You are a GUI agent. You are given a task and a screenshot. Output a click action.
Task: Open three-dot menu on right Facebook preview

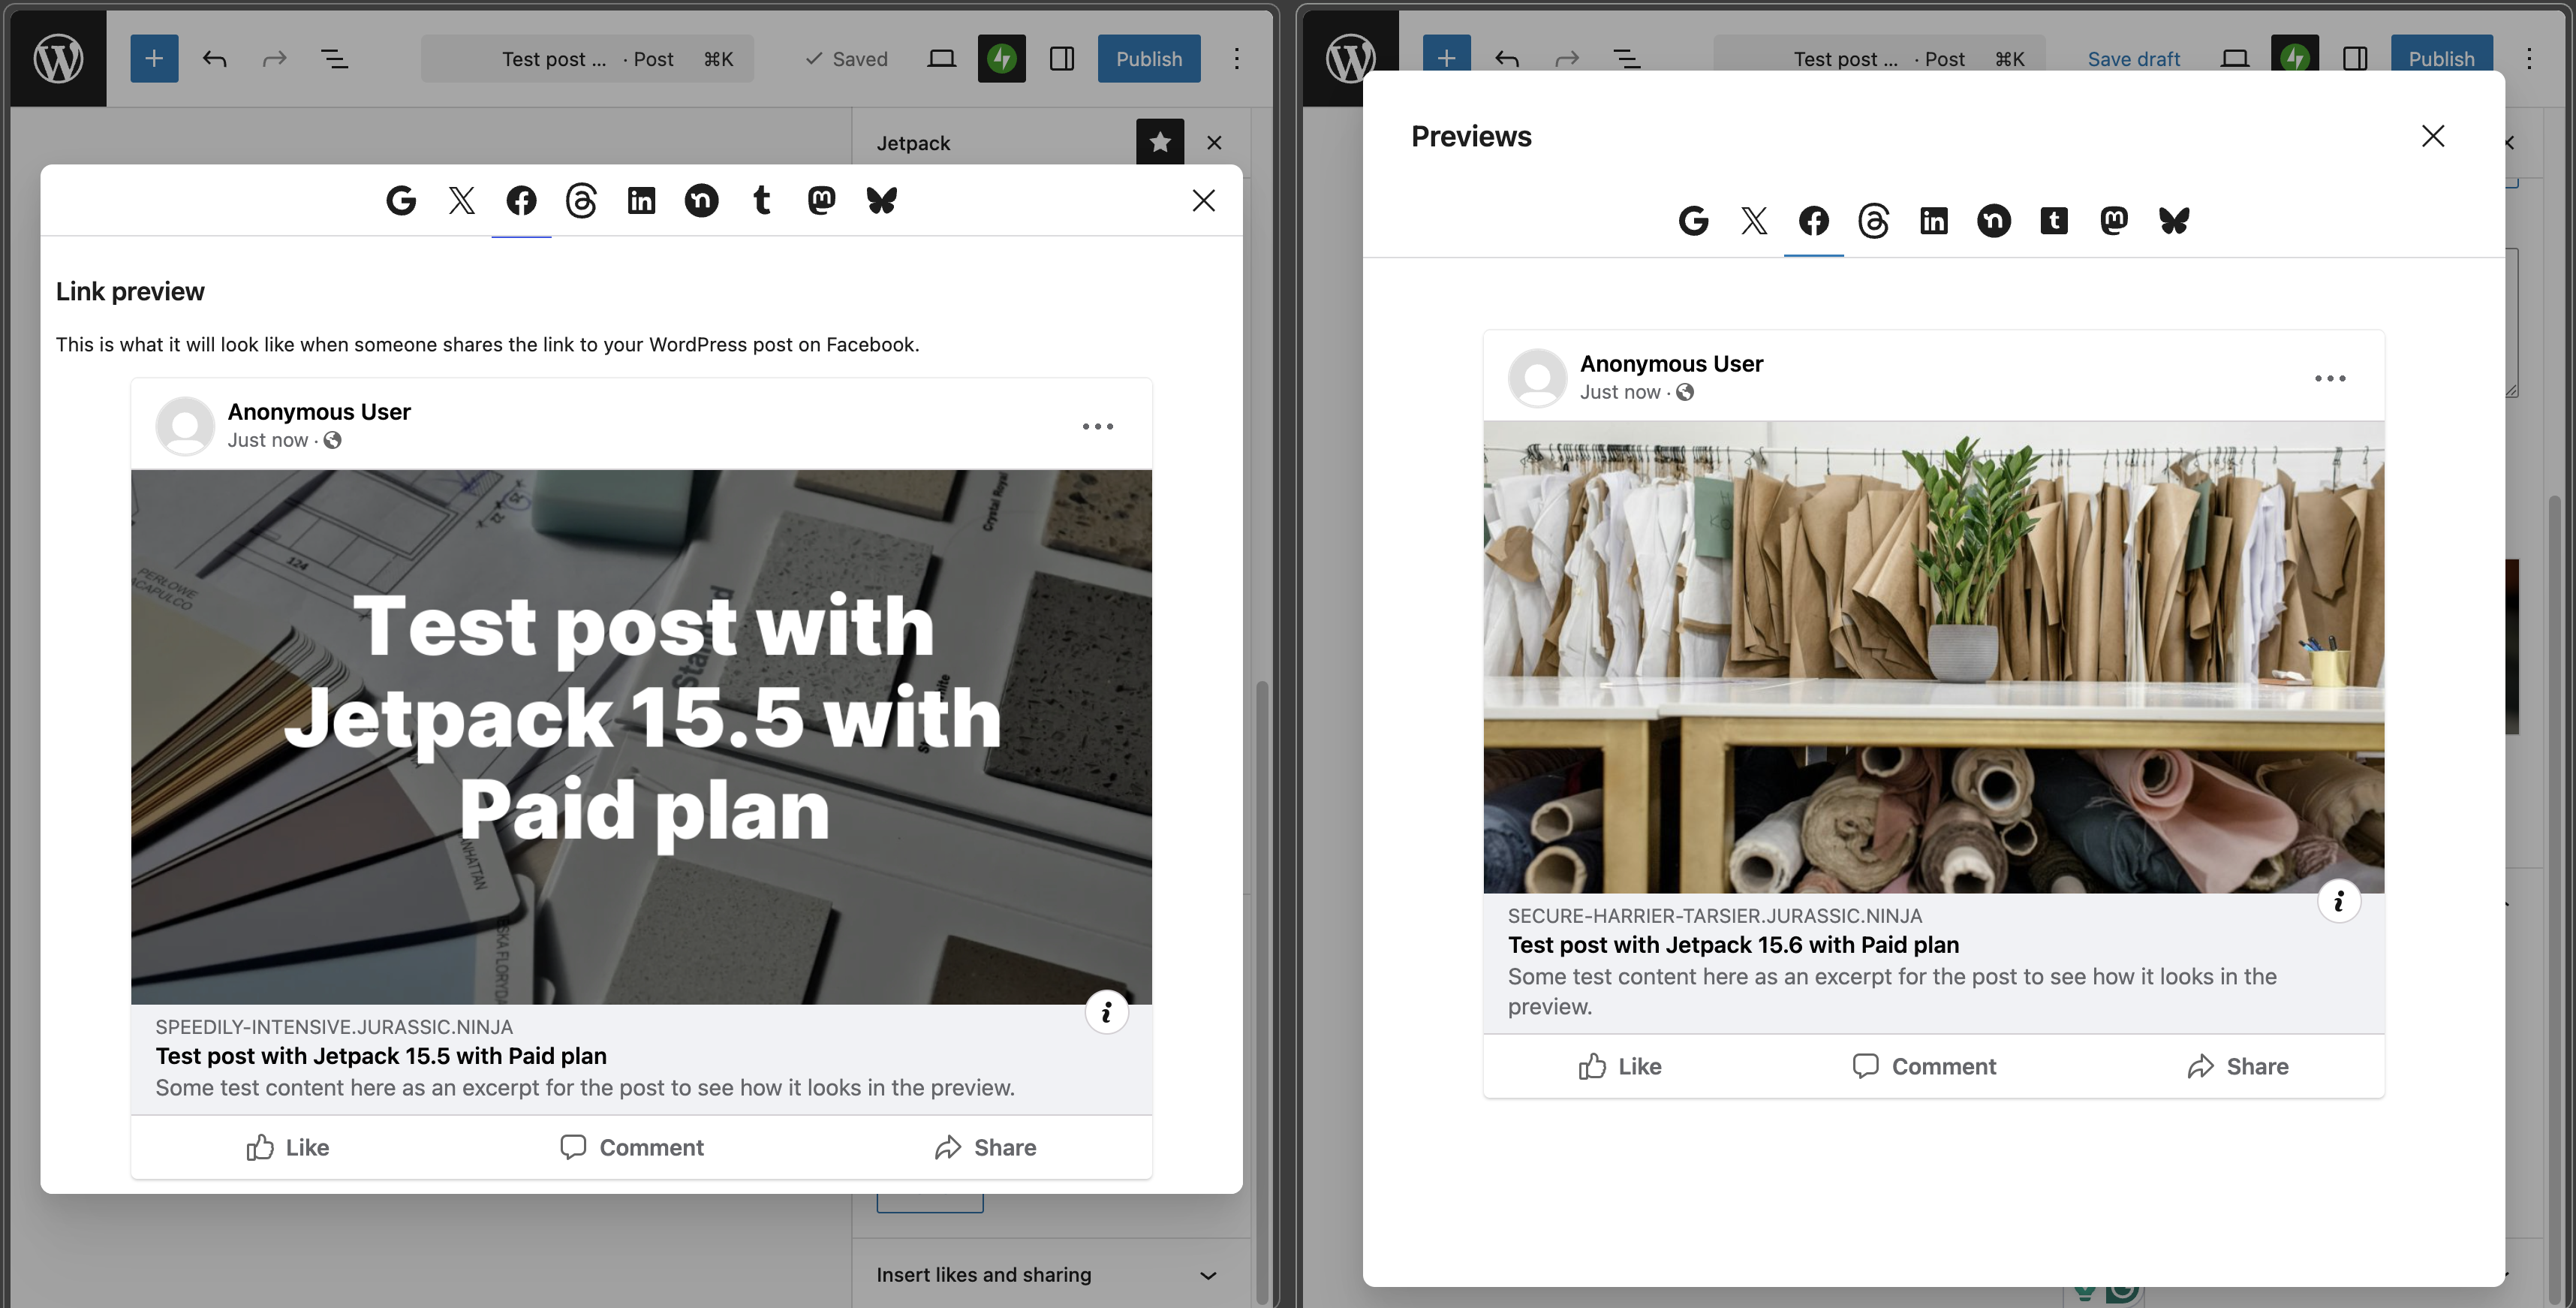tap(2329, 378)
